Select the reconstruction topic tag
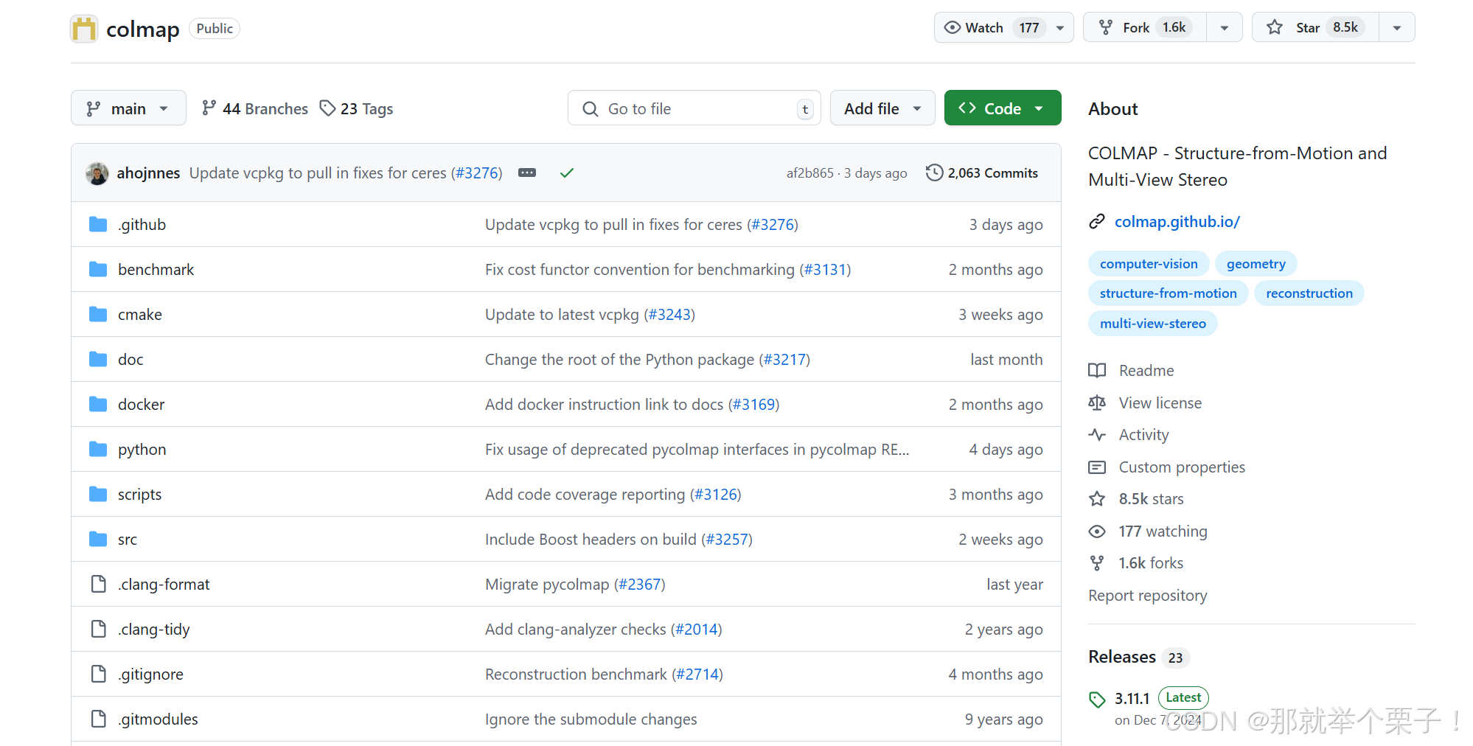Image resolution: width=1473 pixels, height=746 pixels. (x=1309, y=293)
